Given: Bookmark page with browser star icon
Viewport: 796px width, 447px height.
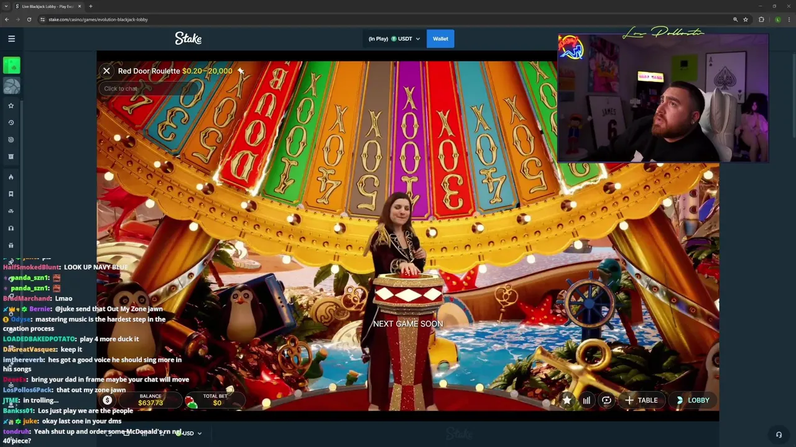Looking at the screenshot, I should pyautogui.click(x=745, y=19).
